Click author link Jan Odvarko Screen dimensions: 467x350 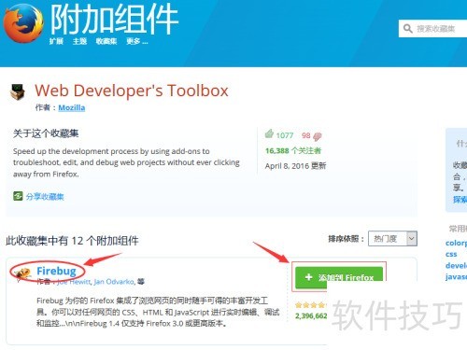pyautogui.click(x=114, y=282)
